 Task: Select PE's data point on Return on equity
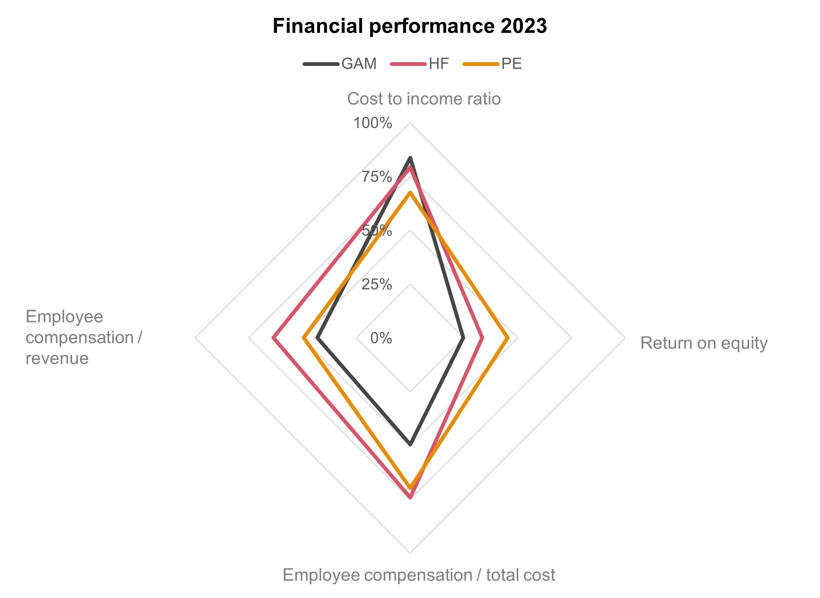(508, 337)
